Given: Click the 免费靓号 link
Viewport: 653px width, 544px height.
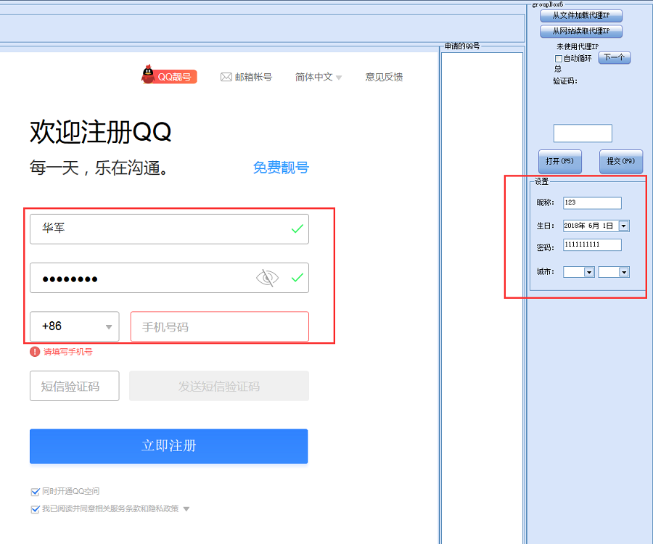Looking at the screenshot, I should (x=281, y=168).
